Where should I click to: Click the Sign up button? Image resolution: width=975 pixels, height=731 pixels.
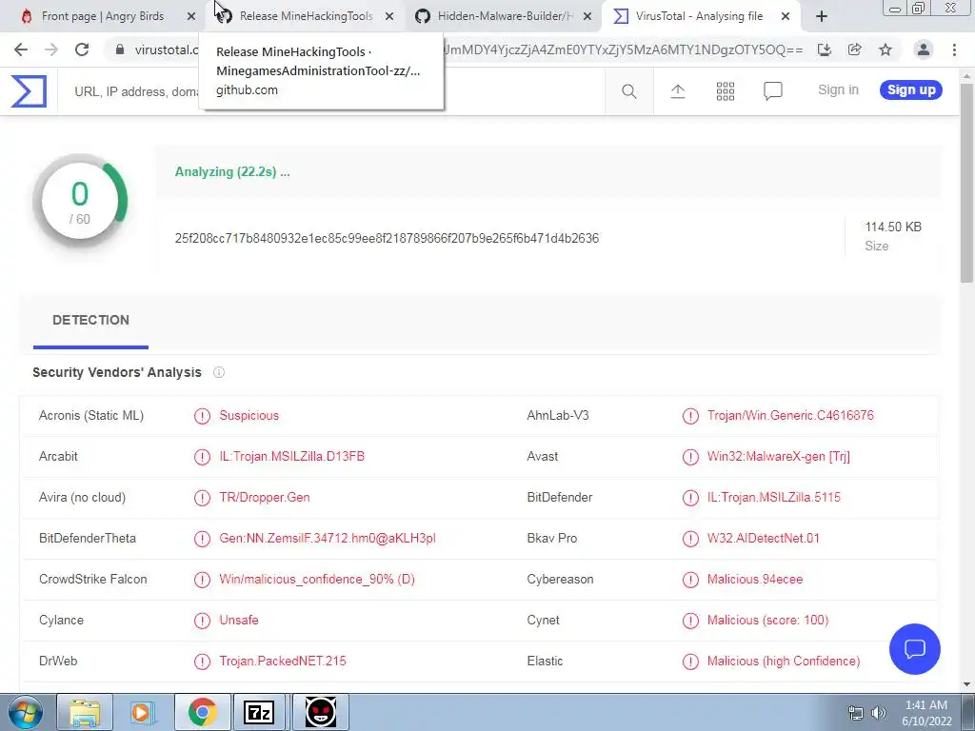(x=911, y=90)
